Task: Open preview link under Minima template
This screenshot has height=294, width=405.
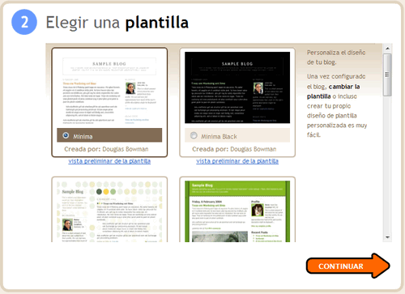Action: click(x=109, y=161)
